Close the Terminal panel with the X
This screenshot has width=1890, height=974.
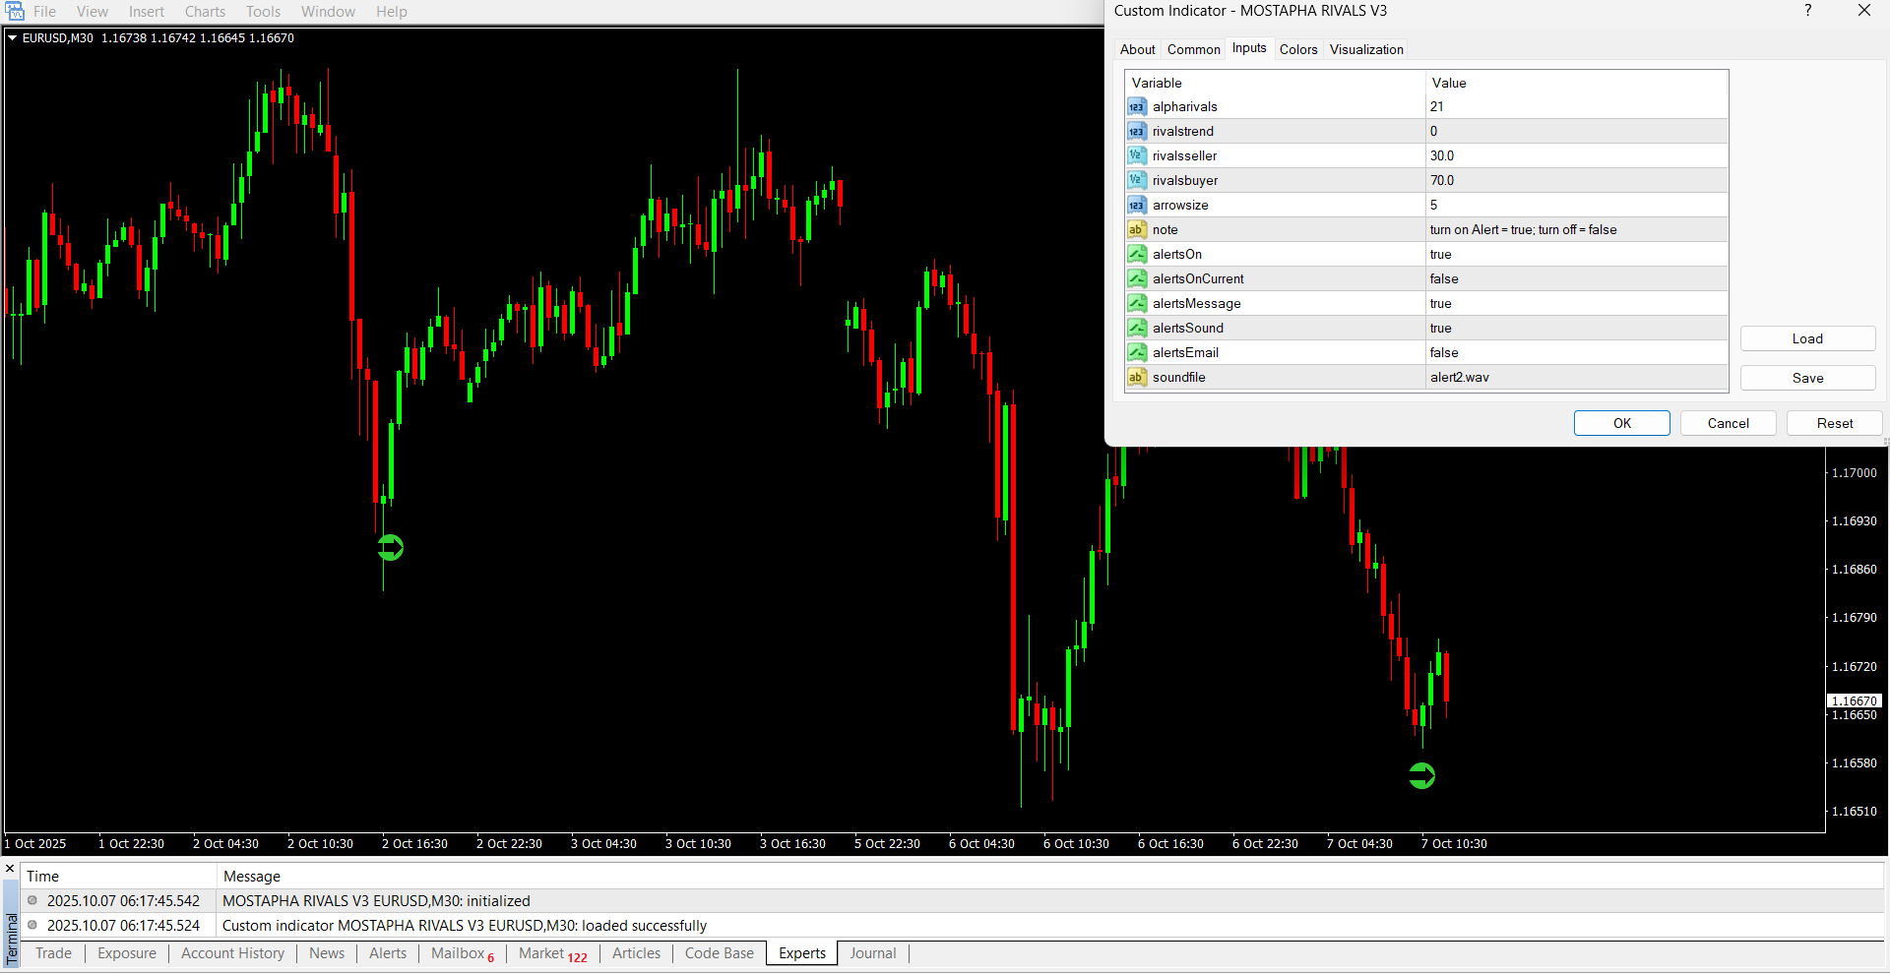pyautogui.click(x=11, y=869)
